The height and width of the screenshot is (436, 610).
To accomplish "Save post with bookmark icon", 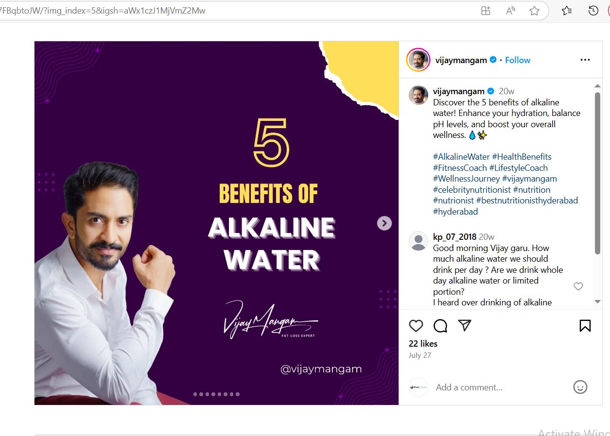I will [x=585, y=326].
